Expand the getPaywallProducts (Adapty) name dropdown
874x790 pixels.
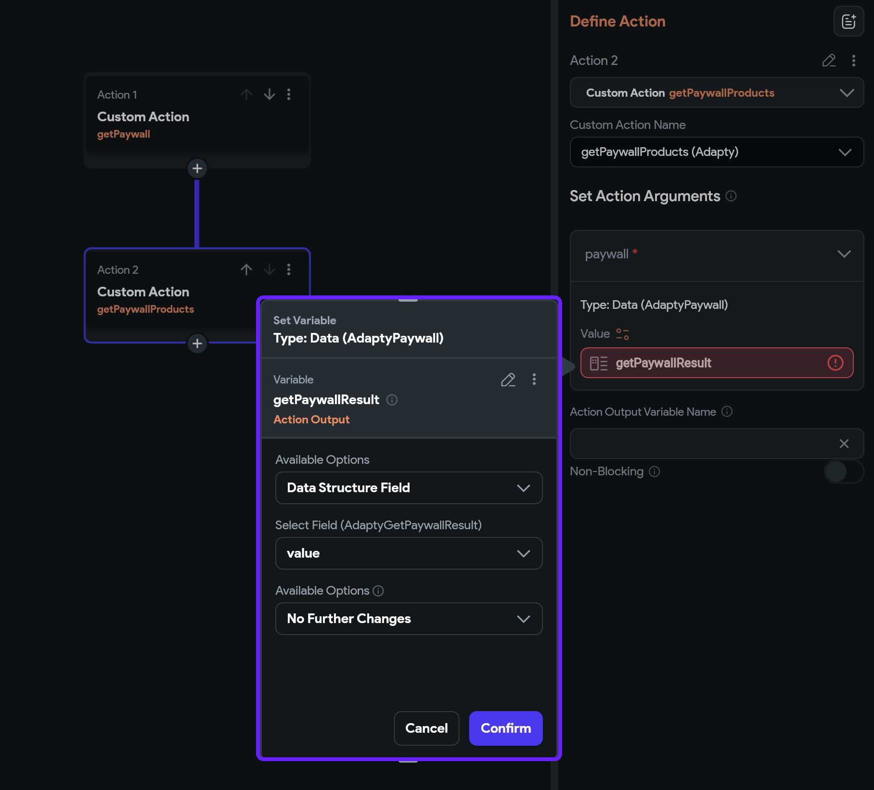[716, 152]
